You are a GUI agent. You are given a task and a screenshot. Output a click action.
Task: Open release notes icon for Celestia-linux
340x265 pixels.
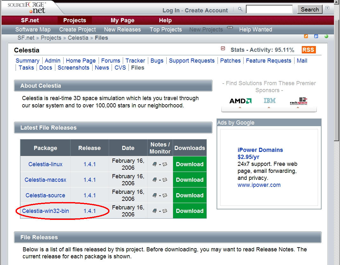click(155, 164)
